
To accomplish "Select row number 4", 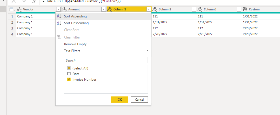I will [x=12, y=34].
